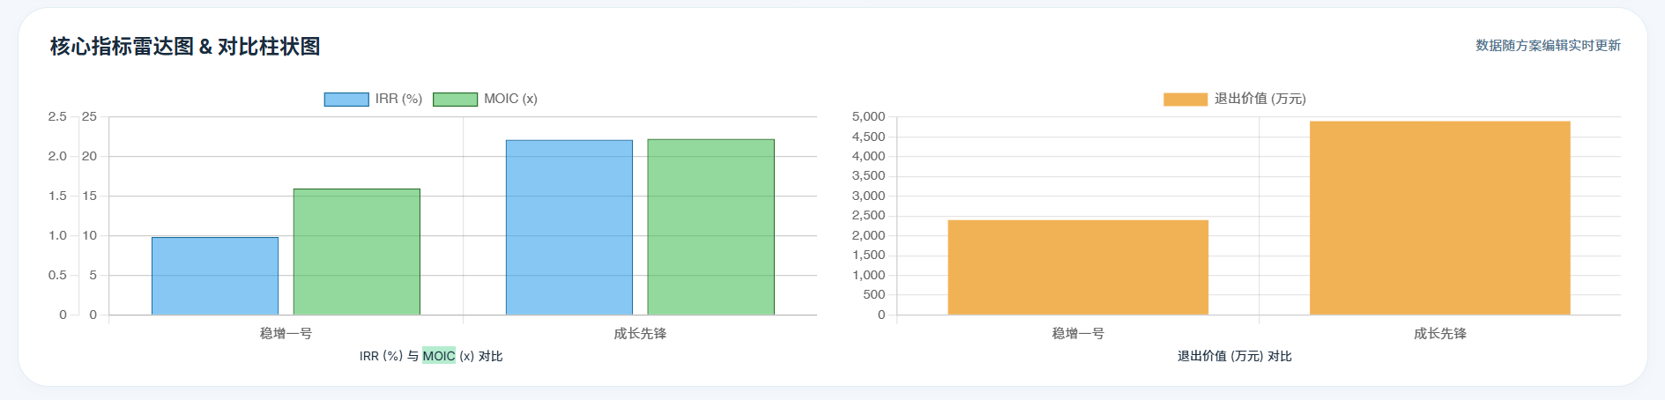Image resolution: width=1665 pixels, height=400 pixels.
Task: Select the orange exit value bar for 稳增一号
Action: click(x=1078, y=267)
